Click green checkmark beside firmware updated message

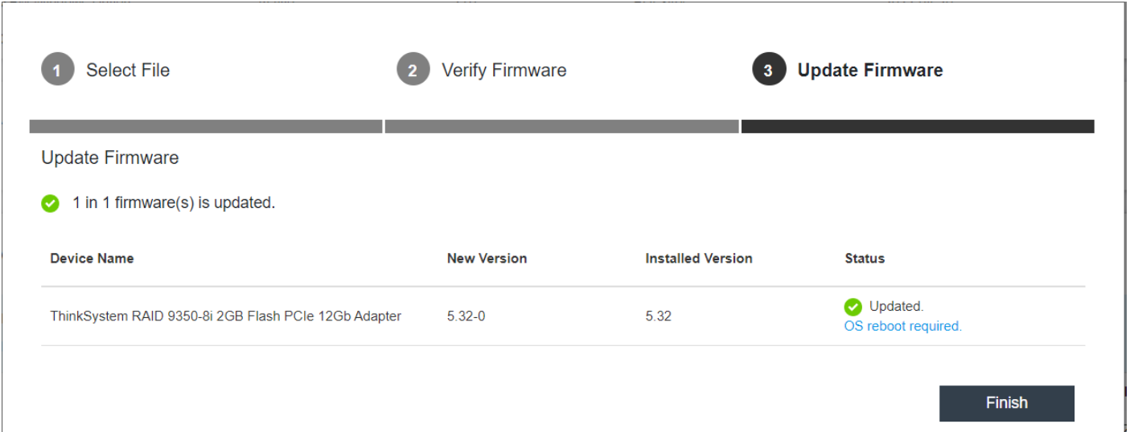51,203
